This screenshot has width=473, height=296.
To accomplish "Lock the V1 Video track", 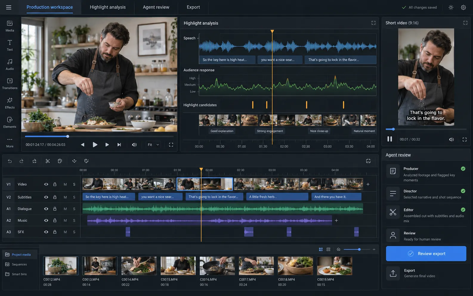I will 55,184.
